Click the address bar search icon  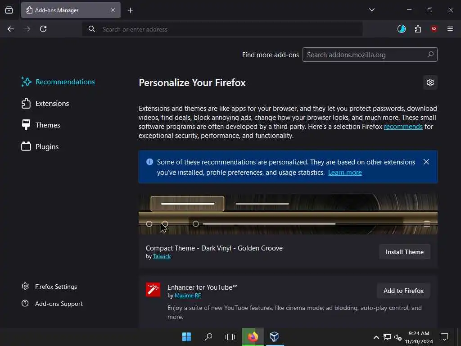click(92, 29)
